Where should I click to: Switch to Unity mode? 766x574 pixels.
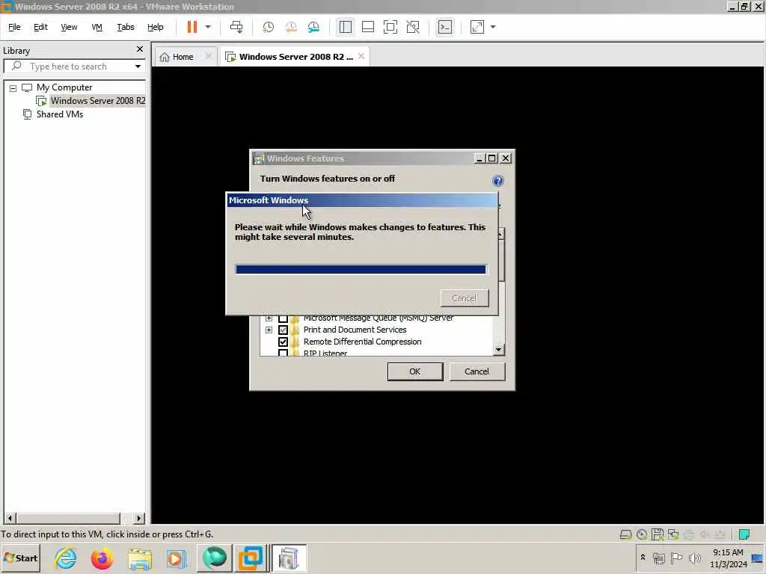(x=413, y=27)
